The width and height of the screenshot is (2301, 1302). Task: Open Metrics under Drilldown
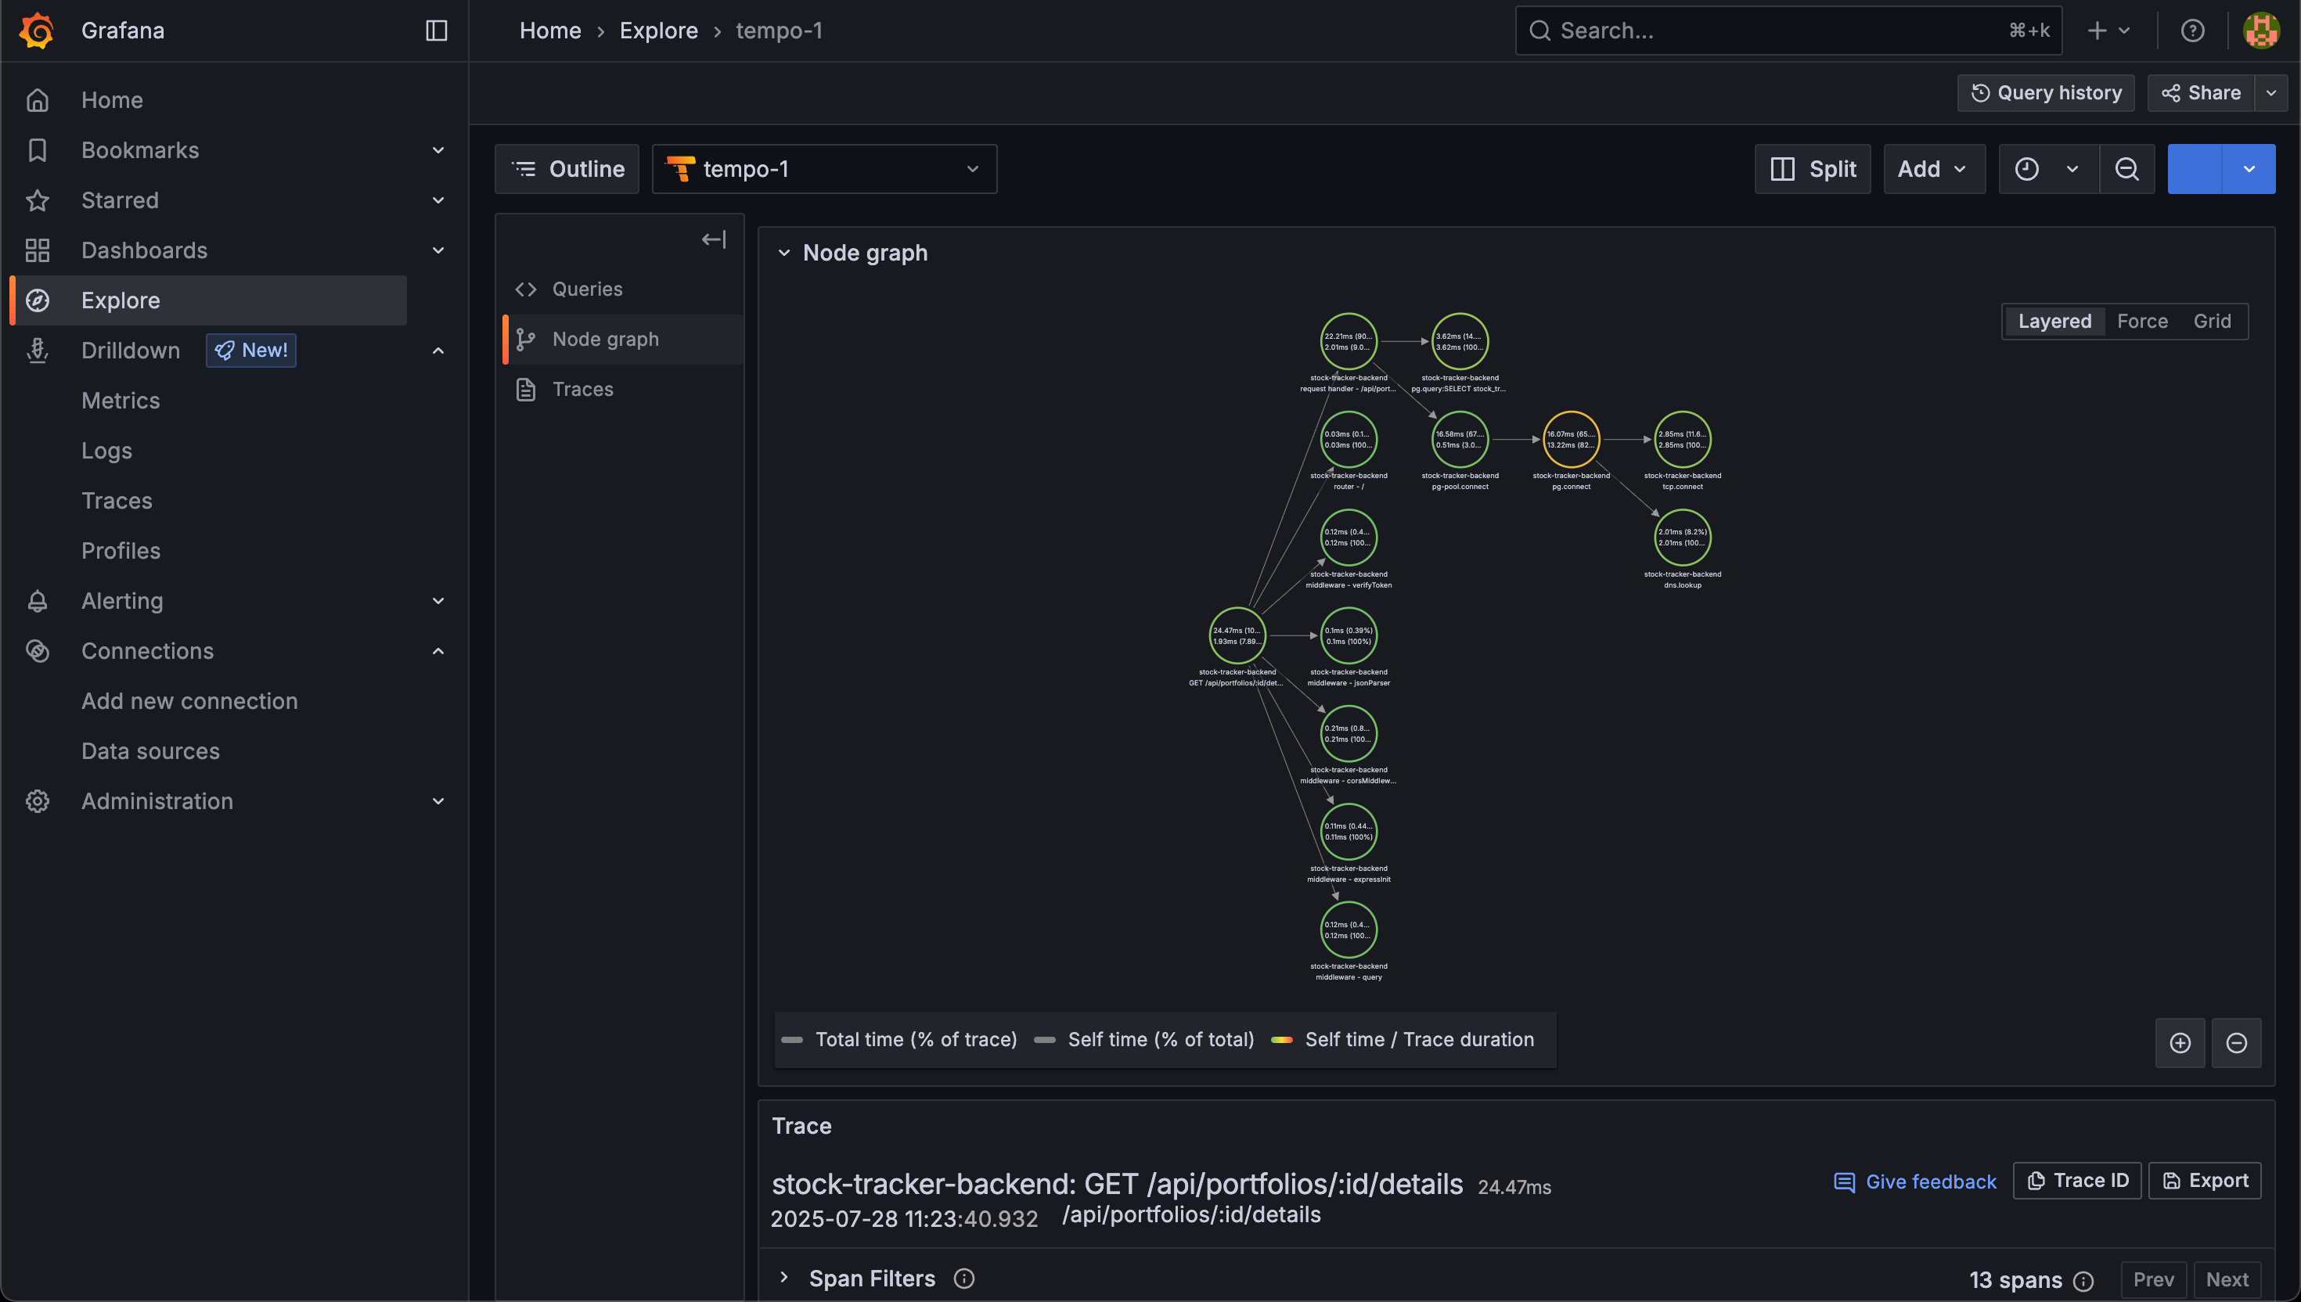[x=121, y=401]
